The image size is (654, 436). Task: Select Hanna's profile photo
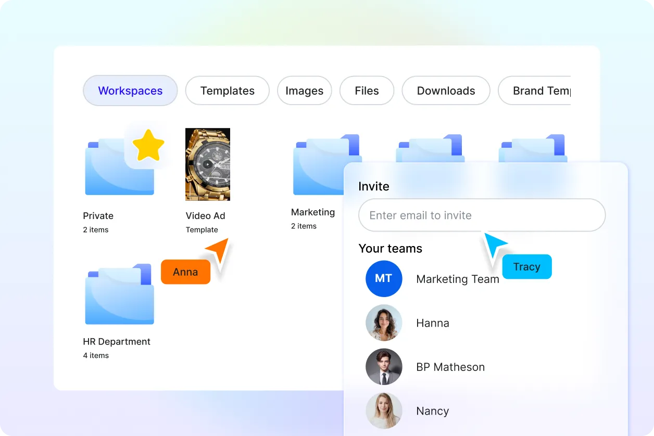(x=384, y=323)
